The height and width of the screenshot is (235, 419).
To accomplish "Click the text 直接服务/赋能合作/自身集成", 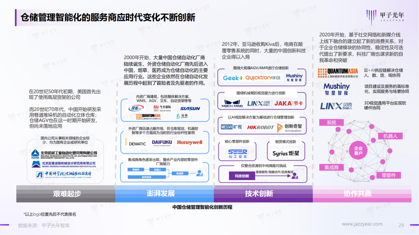I will click(274, 172).
